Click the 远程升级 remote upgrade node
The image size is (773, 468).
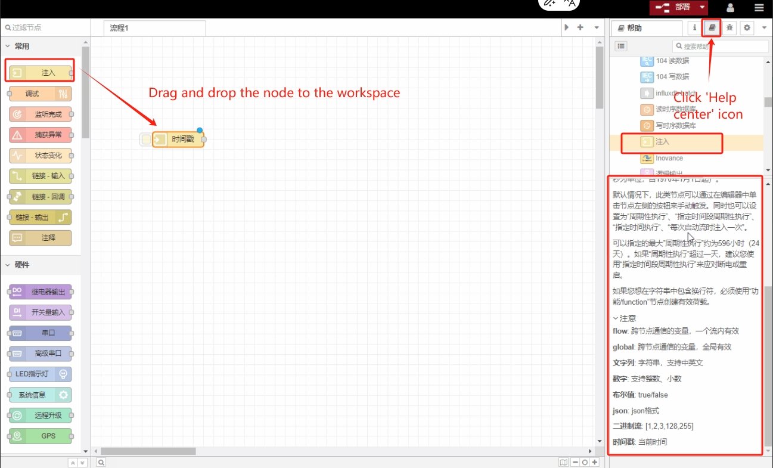pos(41,415)
